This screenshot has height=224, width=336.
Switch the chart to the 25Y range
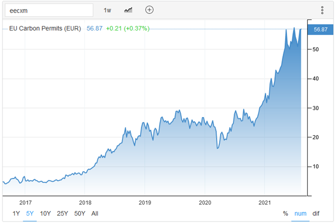point(63,213)
